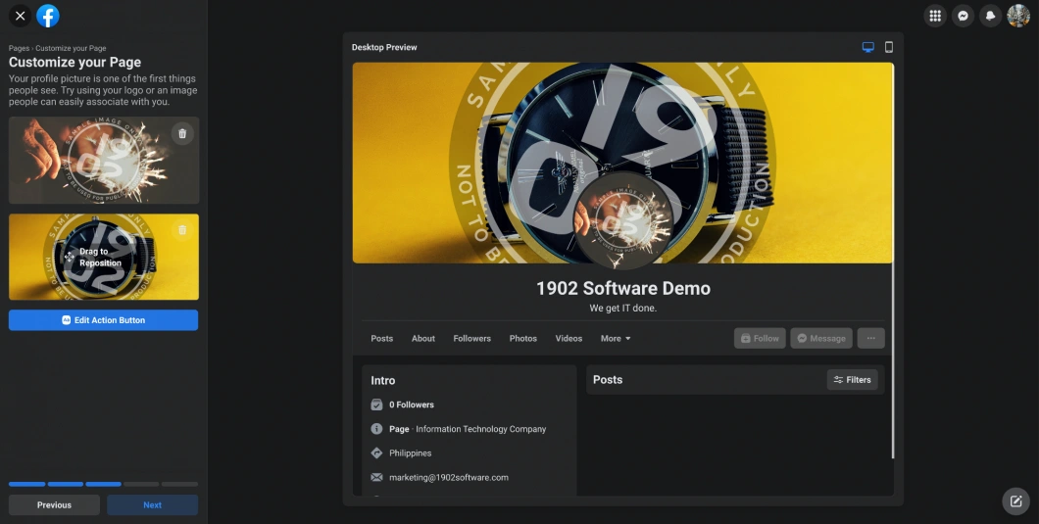This screenshot has height=524, width=1039.
Task: Open the notifications bell icon
Action: 991,16
